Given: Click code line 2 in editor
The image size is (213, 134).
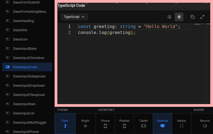Looking at the screenshot, I should tap(106, 33).
